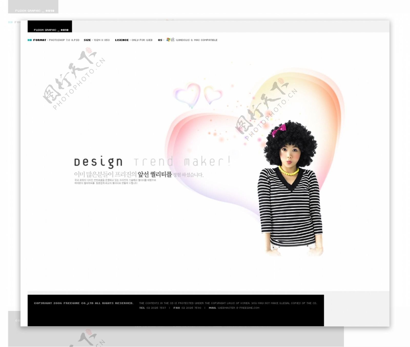
Task: Click the 'COPYRIGHT 2006 FREEGINE CO.,LTD ALL RIGHTS RESERVED.' text
Action: tap(84, 303)
